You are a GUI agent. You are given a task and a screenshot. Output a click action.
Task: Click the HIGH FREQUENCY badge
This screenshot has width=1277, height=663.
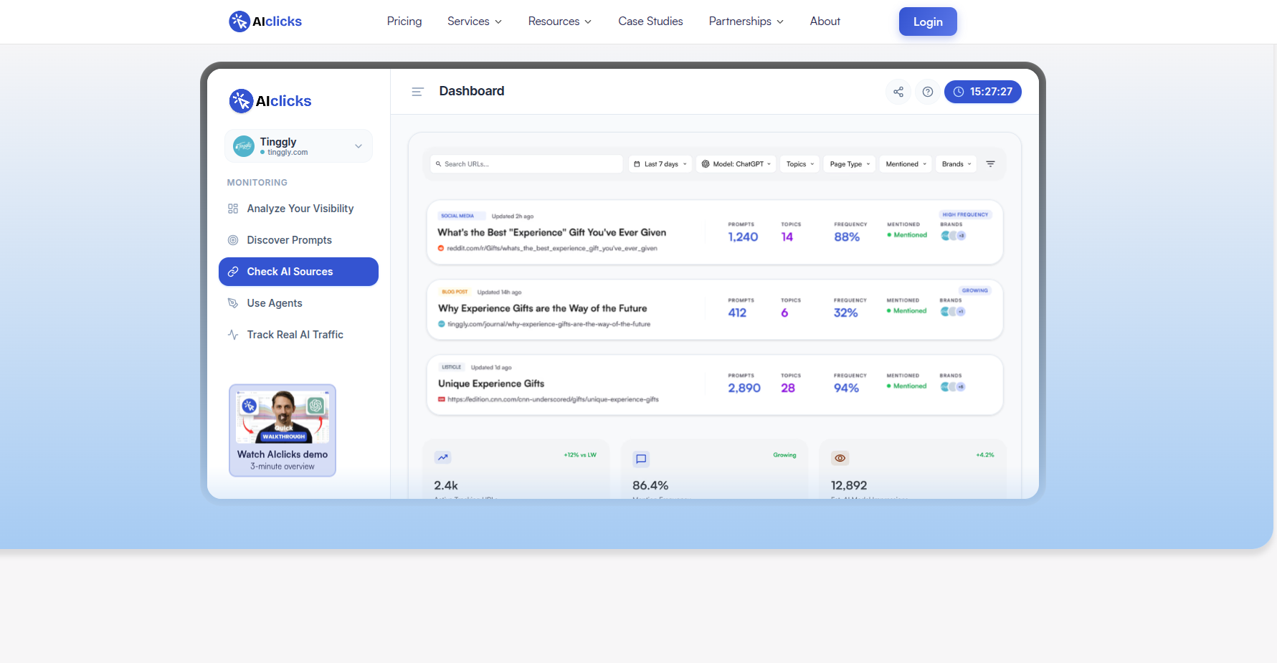(x=965, y=214)
